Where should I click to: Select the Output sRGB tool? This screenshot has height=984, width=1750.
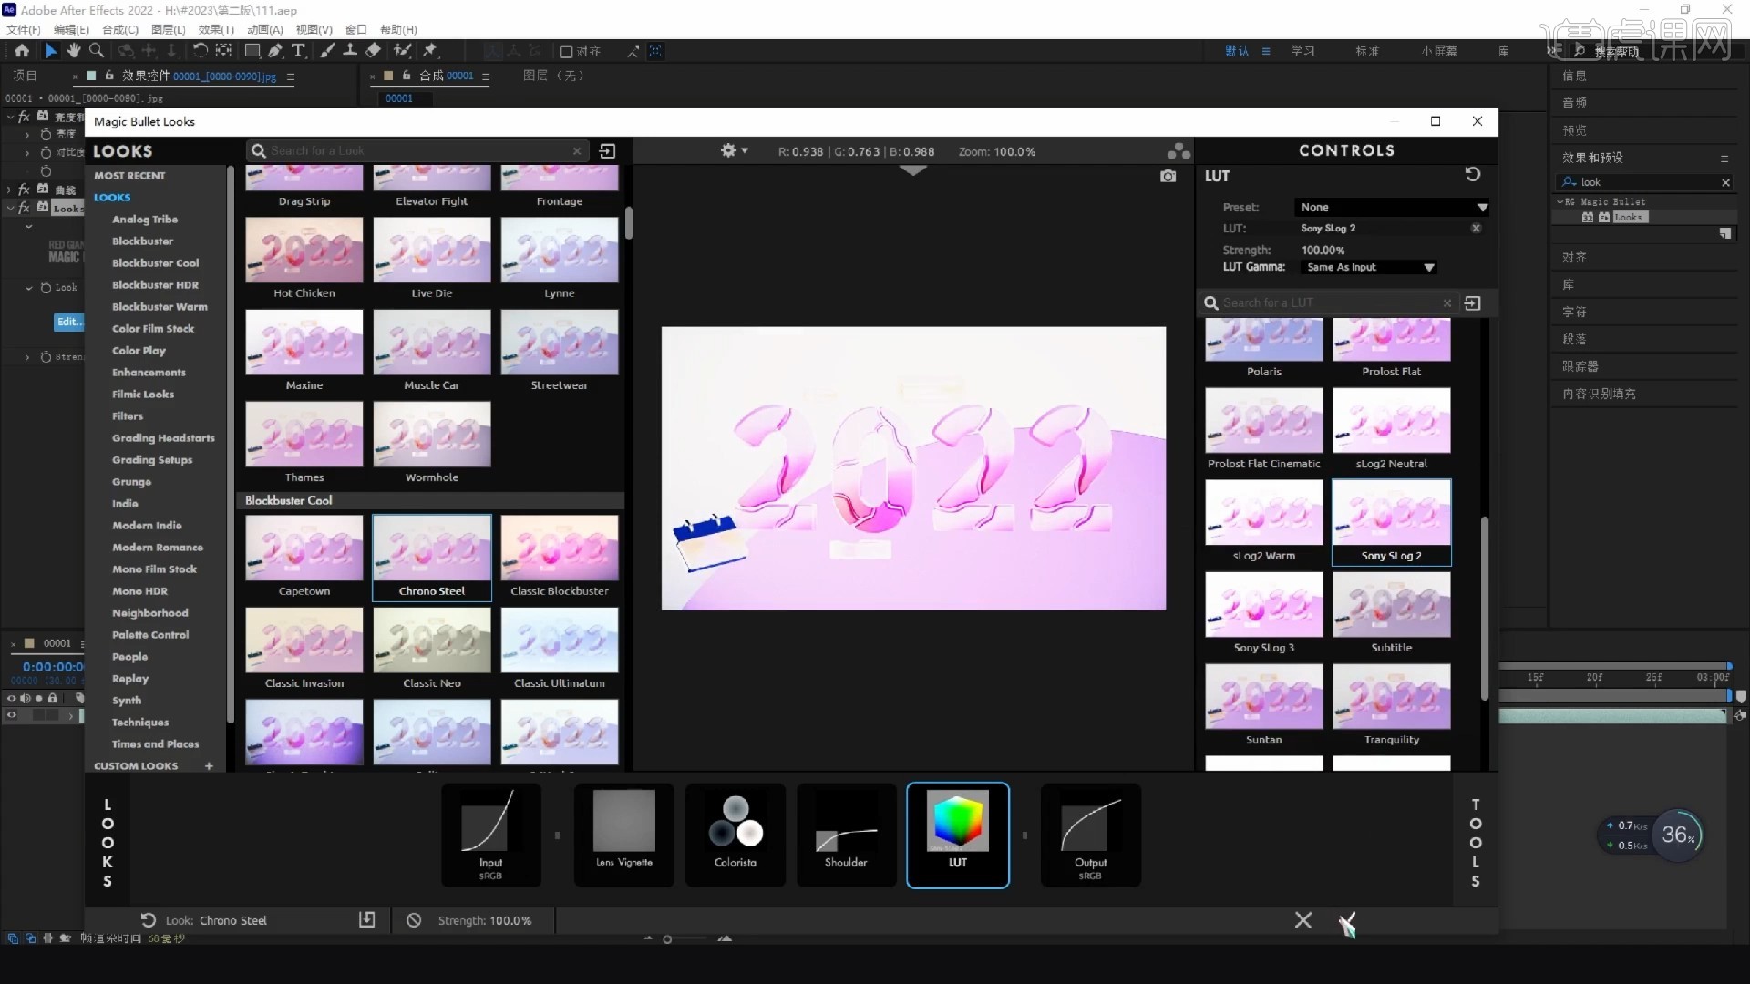pos(1090,835)
